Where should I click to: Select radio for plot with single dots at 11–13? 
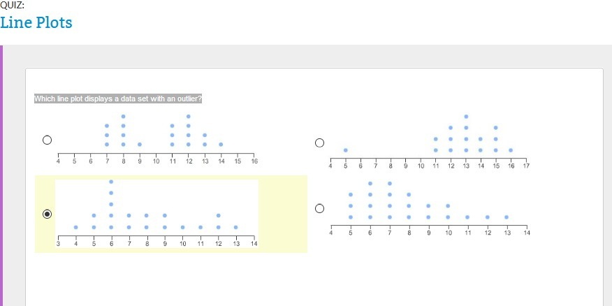[x=319, y=208]
